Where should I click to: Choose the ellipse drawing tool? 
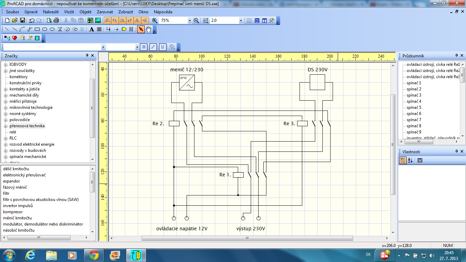click(x=52, y=29)
